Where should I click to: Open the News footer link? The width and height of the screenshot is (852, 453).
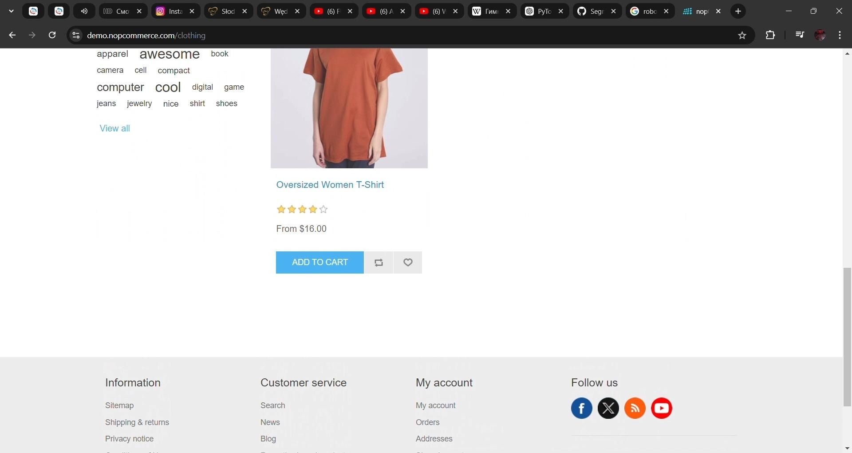pyautogui.click(x=270, y=422)
